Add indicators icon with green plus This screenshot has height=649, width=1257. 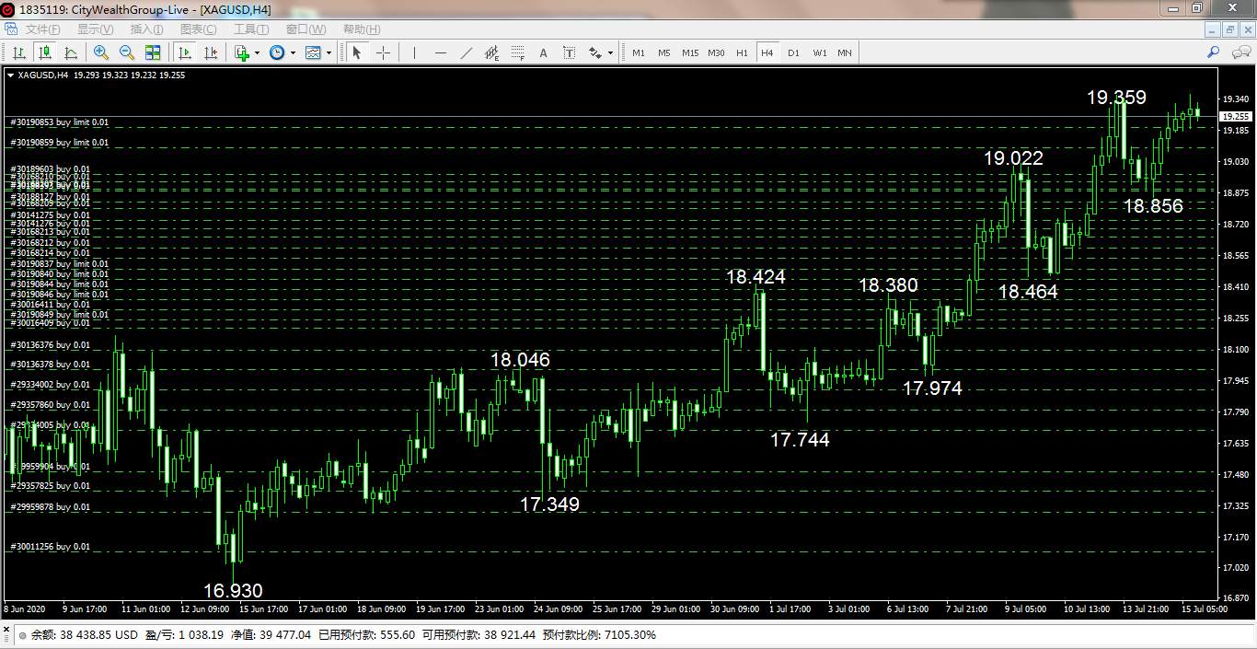pyautogui.click(x=242, y=52)
